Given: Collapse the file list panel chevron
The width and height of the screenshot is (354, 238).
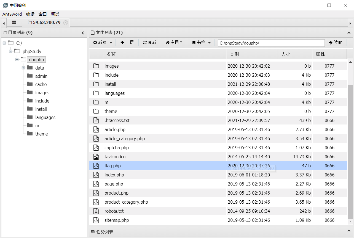Looking at the screenshot, I should [349, 33].
